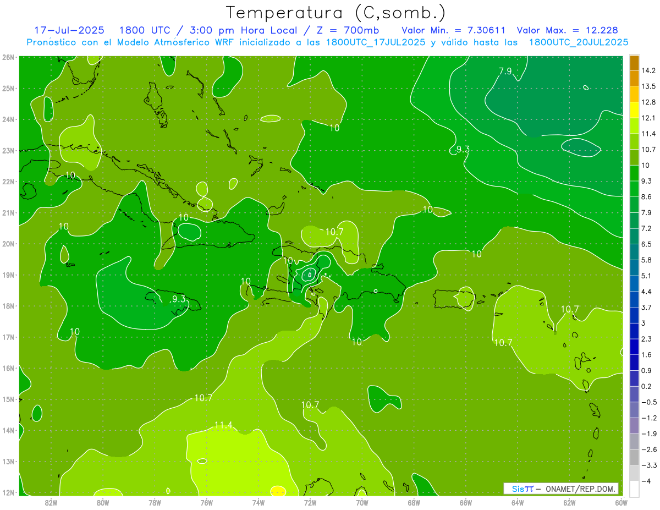Click the '14.2' value on the color scale
Viewport: 660px width, 510px height.
[648, 70]
